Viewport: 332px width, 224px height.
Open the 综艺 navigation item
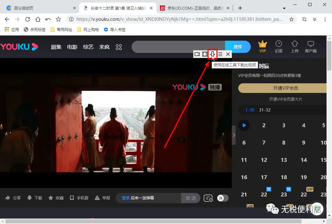coord(88,47)
